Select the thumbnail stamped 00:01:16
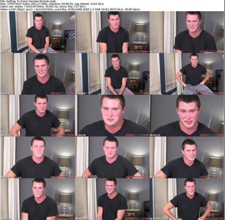This screenshot has height=220, width=225. coord(112,32)
